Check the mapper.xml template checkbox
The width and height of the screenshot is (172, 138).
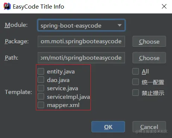click(41, 105)
